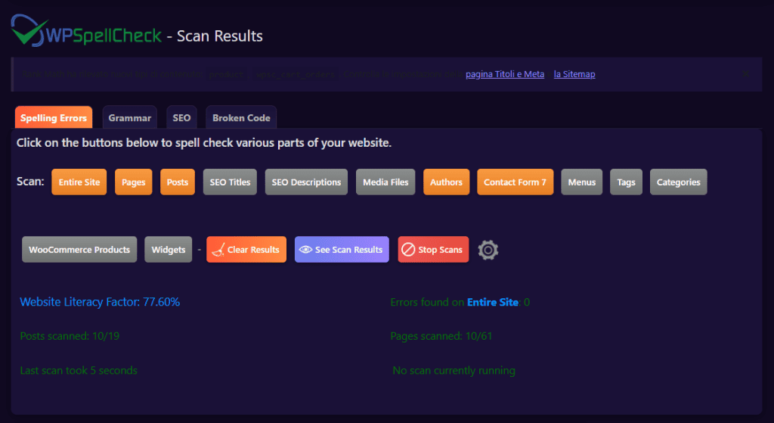Follow the la Sitemap link
Screen dimensions: 774x423
tap(574, 74)
